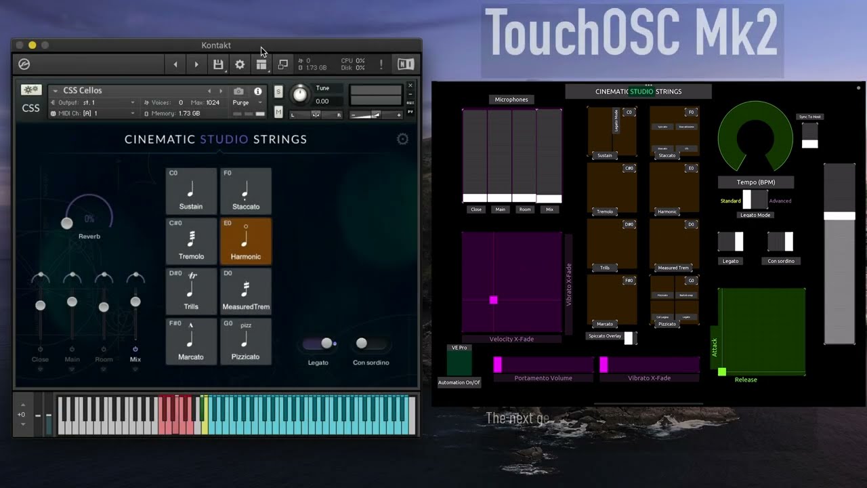
Task: Open the Kontakt save floppy-disk menu
Action: point(218,64)
